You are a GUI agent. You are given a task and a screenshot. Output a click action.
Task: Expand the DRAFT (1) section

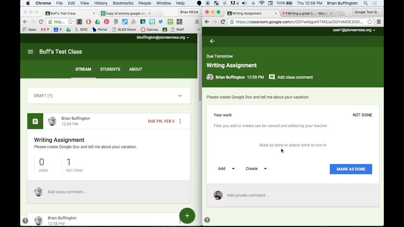(x=180, y=96)
